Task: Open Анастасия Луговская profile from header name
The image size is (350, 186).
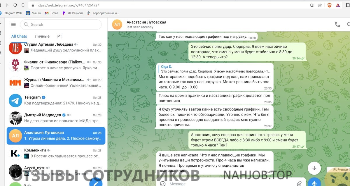Action: pyautogui.click(x=146, y=22)
